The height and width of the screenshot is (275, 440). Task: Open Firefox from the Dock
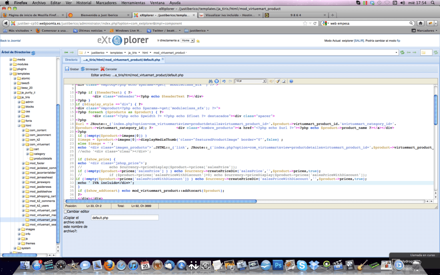coord(109,265)
